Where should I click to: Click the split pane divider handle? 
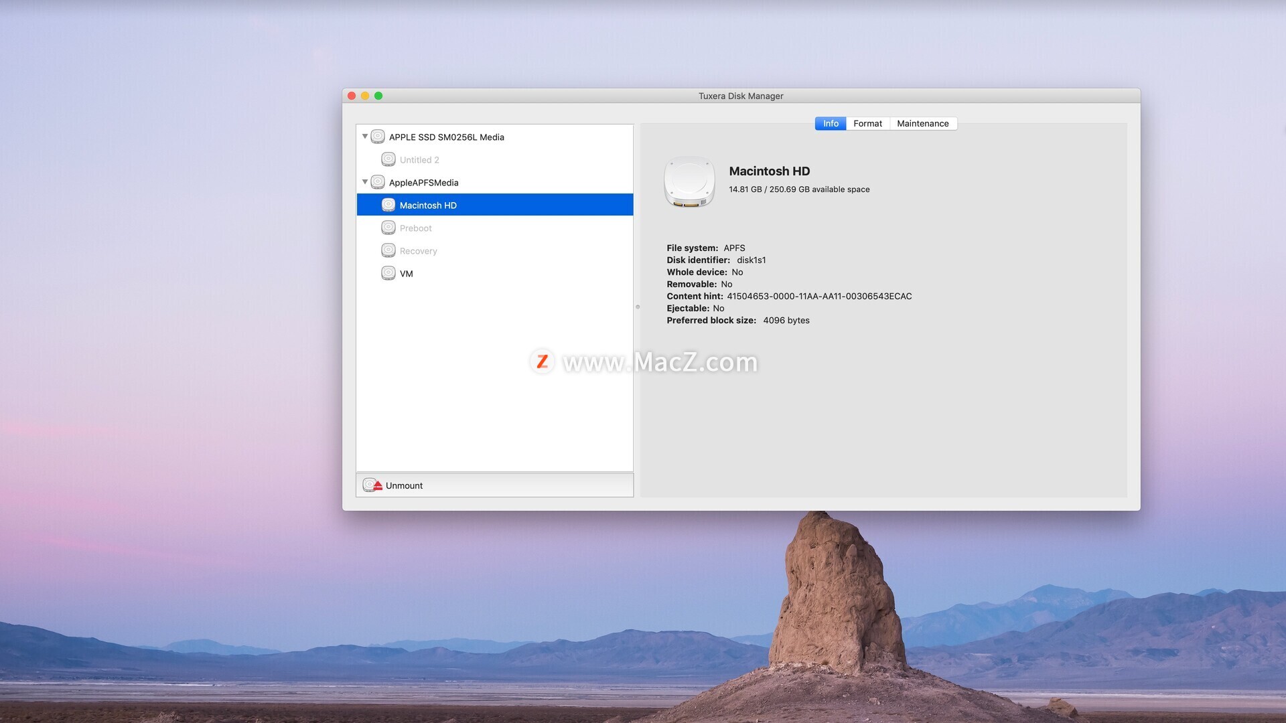click(638, 307)
